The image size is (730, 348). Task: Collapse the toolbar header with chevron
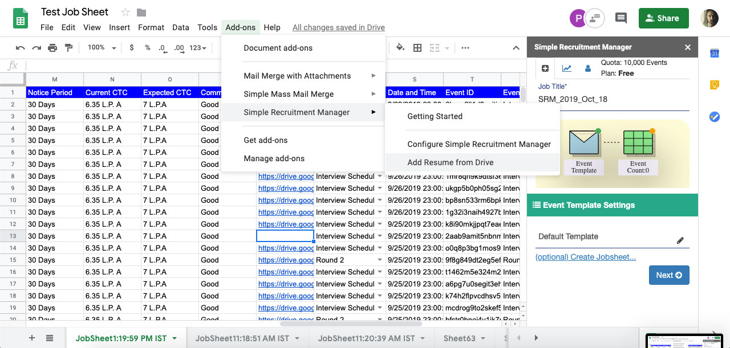(516, 48)
